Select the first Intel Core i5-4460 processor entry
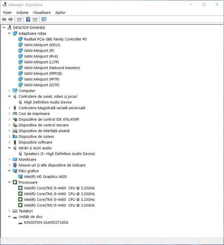Viewport: 224px width, 245px height. coord(59,188)
